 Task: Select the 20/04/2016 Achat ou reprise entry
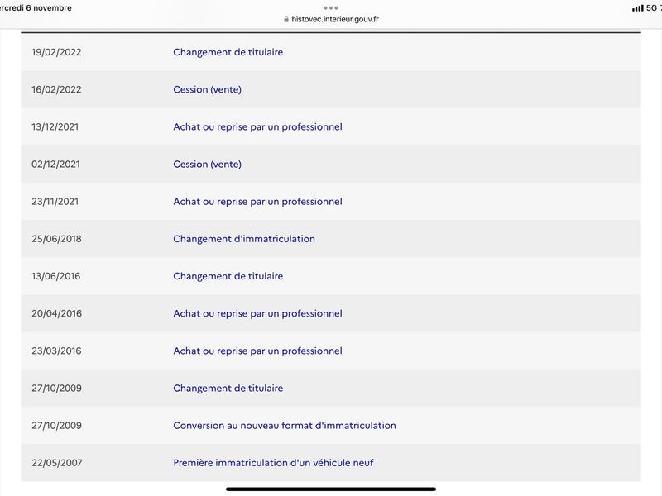pos(257,313)
